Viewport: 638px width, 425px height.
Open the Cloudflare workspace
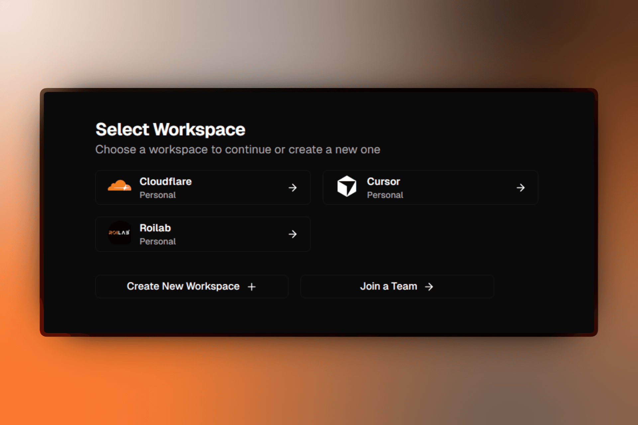[203, 187]
